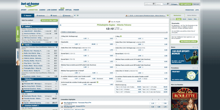Click conference grid icon in Mexiko league row
The image size is (220, 110).
pyautogui.click(x=57, y=29)
